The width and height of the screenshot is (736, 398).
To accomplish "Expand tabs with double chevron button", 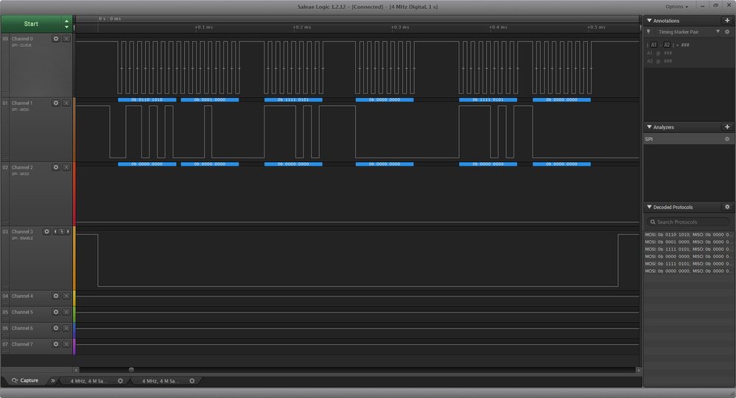I will [x=52, y=380].
